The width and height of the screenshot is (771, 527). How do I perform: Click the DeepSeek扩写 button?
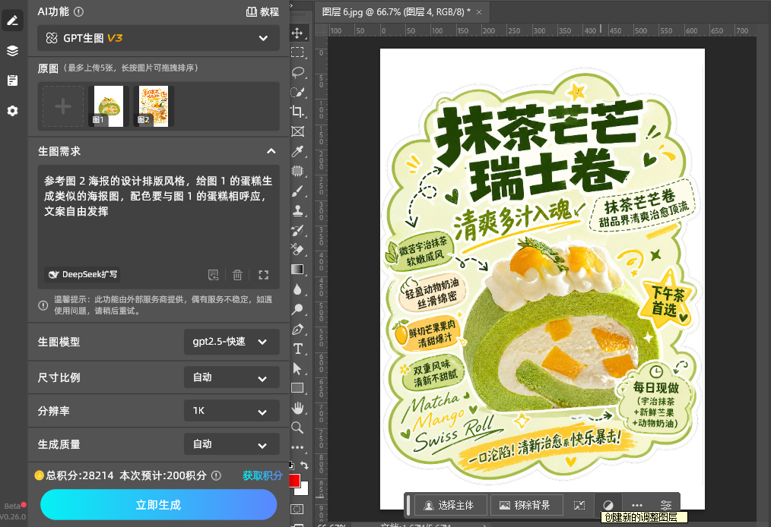pyautogui.click(x=83, y=275)
